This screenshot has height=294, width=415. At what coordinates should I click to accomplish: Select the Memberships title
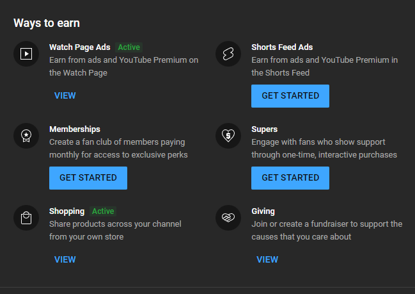coord(75,129)
